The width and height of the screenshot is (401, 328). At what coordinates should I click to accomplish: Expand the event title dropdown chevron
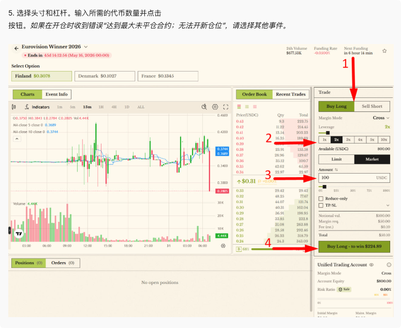(x=86, y=47)
